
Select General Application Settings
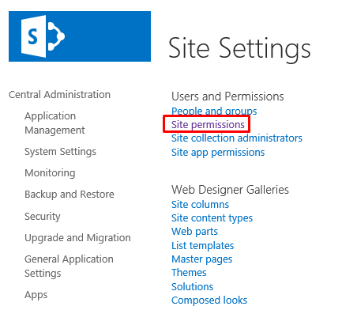click(x=69, y=267)
